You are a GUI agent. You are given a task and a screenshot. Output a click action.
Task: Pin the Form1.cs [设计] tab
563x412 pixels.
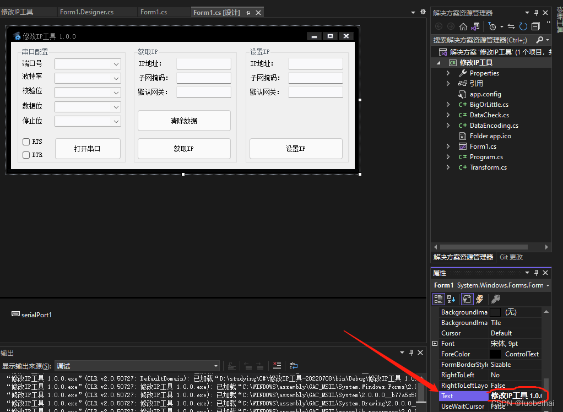[248, 13]
